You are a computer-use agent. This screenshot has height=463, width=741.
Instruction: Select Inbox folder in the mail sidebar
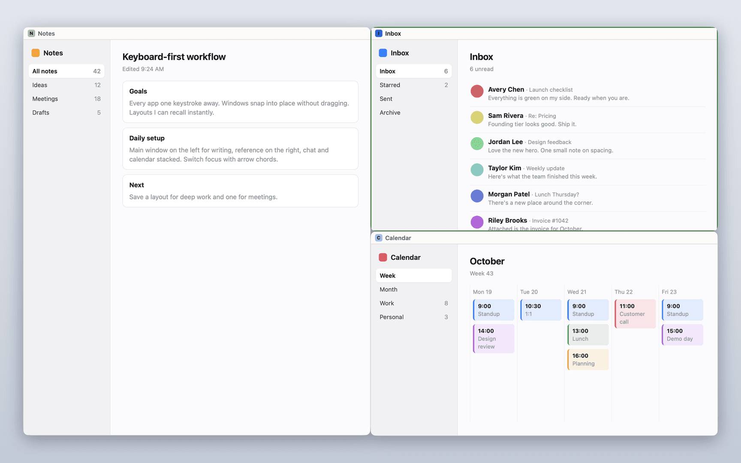(x=414, y=71)
